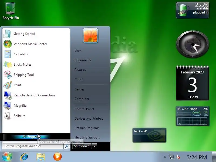Select the Getting Started label
The height and width of the screenshot is (162, 216).
[x=24, y=34]
